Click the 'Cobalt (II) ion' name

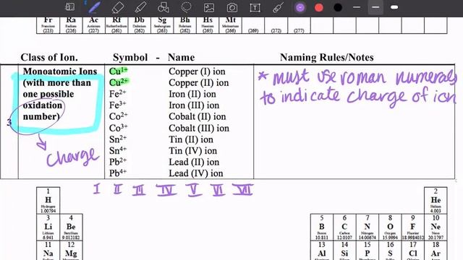point(197,116)
